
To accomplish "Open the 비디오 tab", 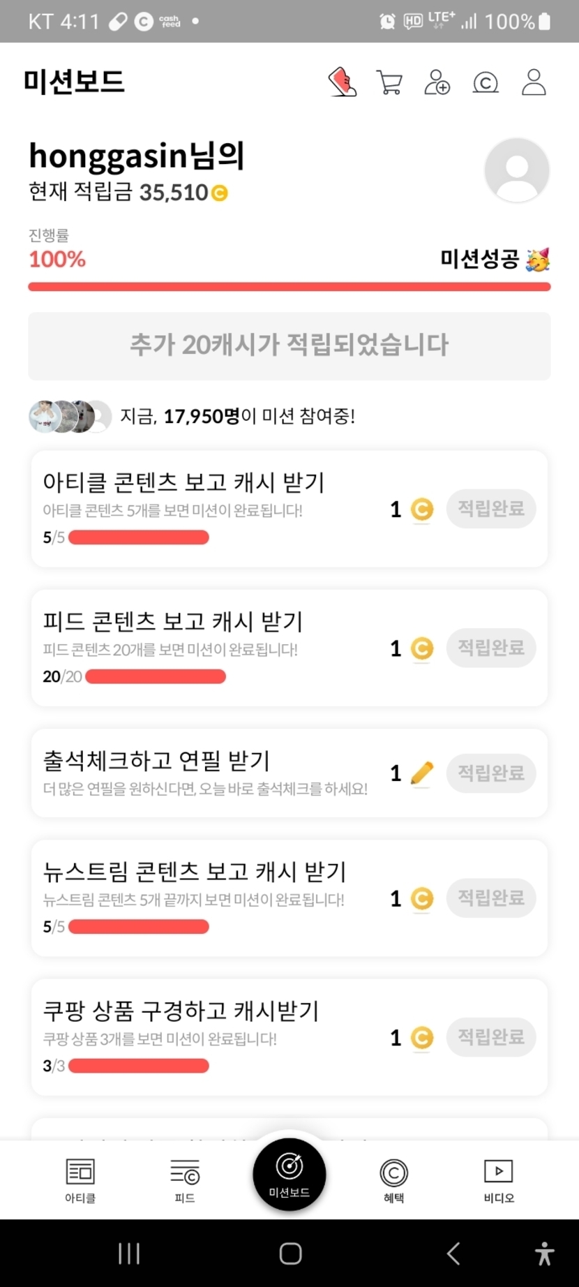I will coord(499,1180).
